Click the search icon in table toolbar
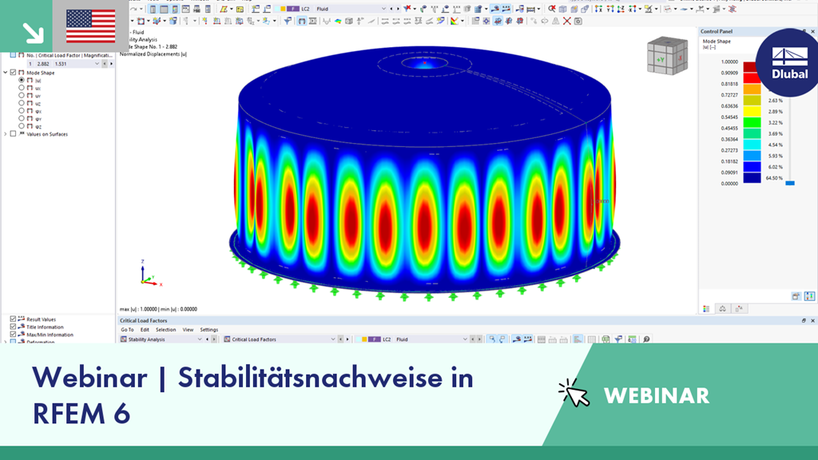 (x=646, y=339)
